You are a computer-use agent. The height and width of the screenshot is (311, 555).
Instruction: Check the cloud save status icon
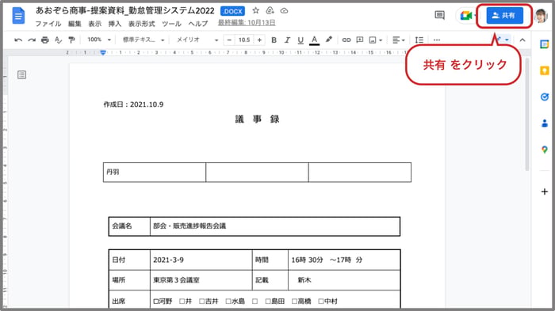tap(284, 11)
